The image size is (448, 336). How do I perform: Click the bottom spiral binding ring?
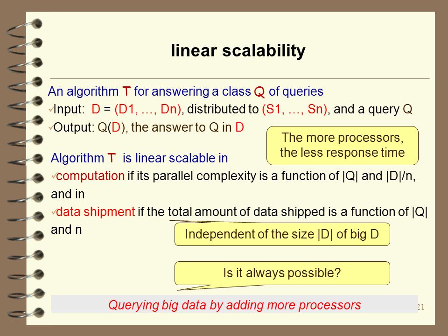point(26,314)
